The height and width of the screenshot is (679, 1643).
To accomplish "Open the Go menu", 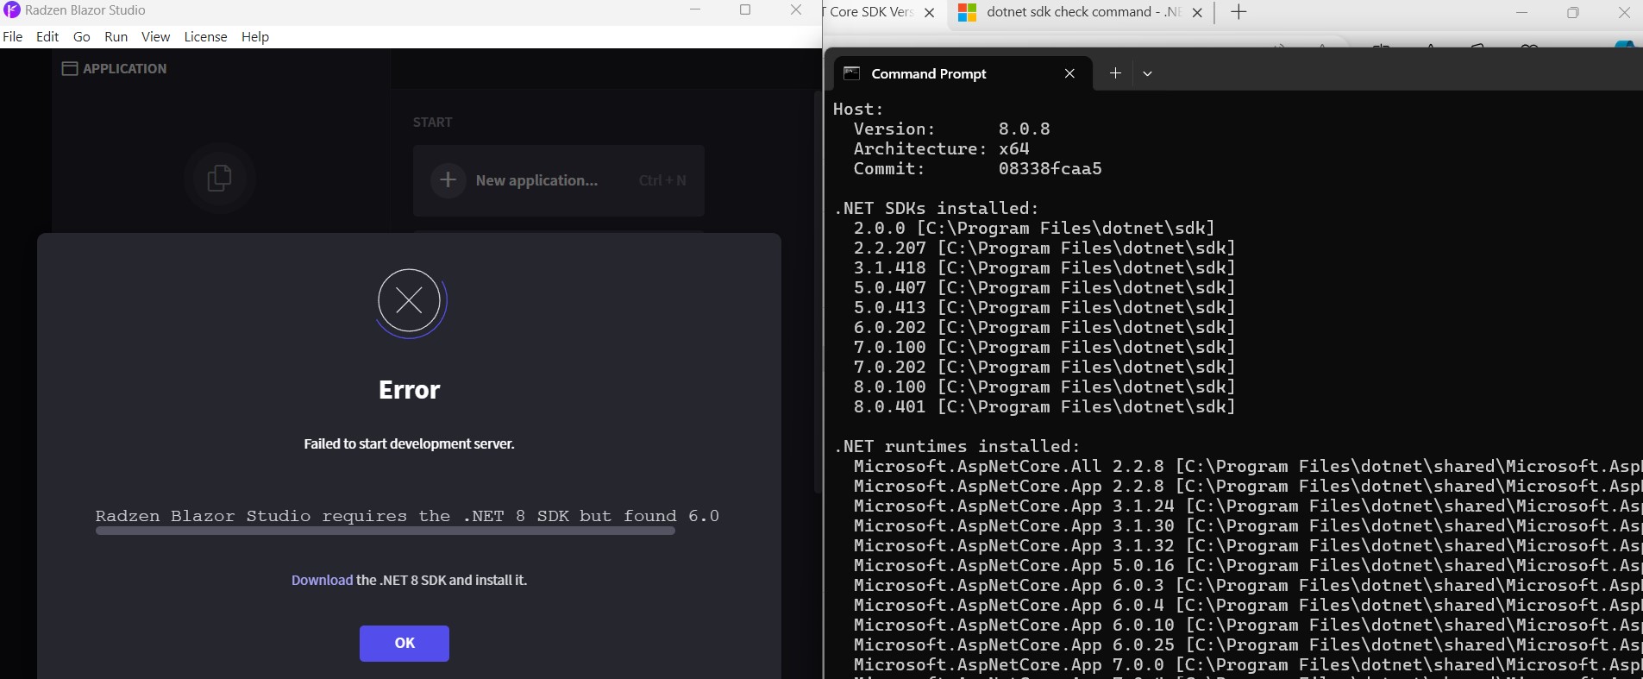I will 82,36.
